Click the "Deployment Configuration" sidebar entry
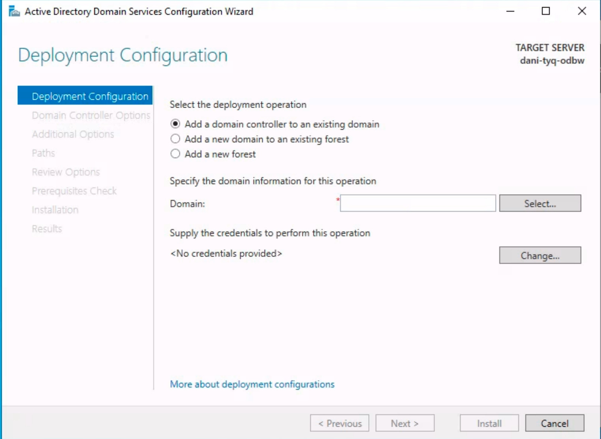The image size is (601, 439). pos(90,96)
